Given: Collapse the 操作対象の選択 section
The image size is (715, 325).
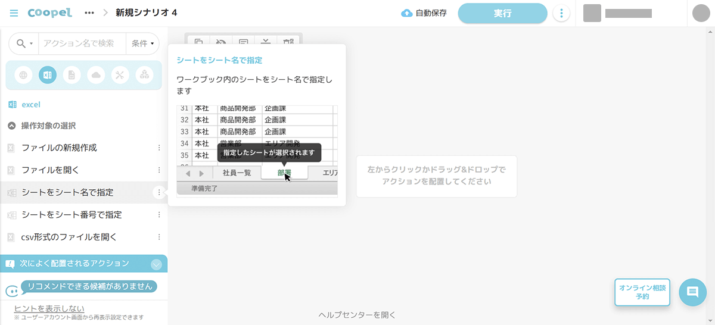Looking at the screenshot, I should click(x=11, y=126).
